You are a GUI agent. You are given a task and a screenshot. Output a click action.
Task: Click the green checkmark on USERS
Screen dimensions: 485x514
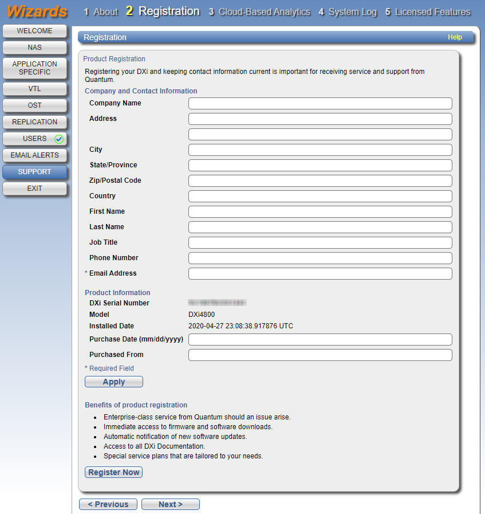click(59, 139)
